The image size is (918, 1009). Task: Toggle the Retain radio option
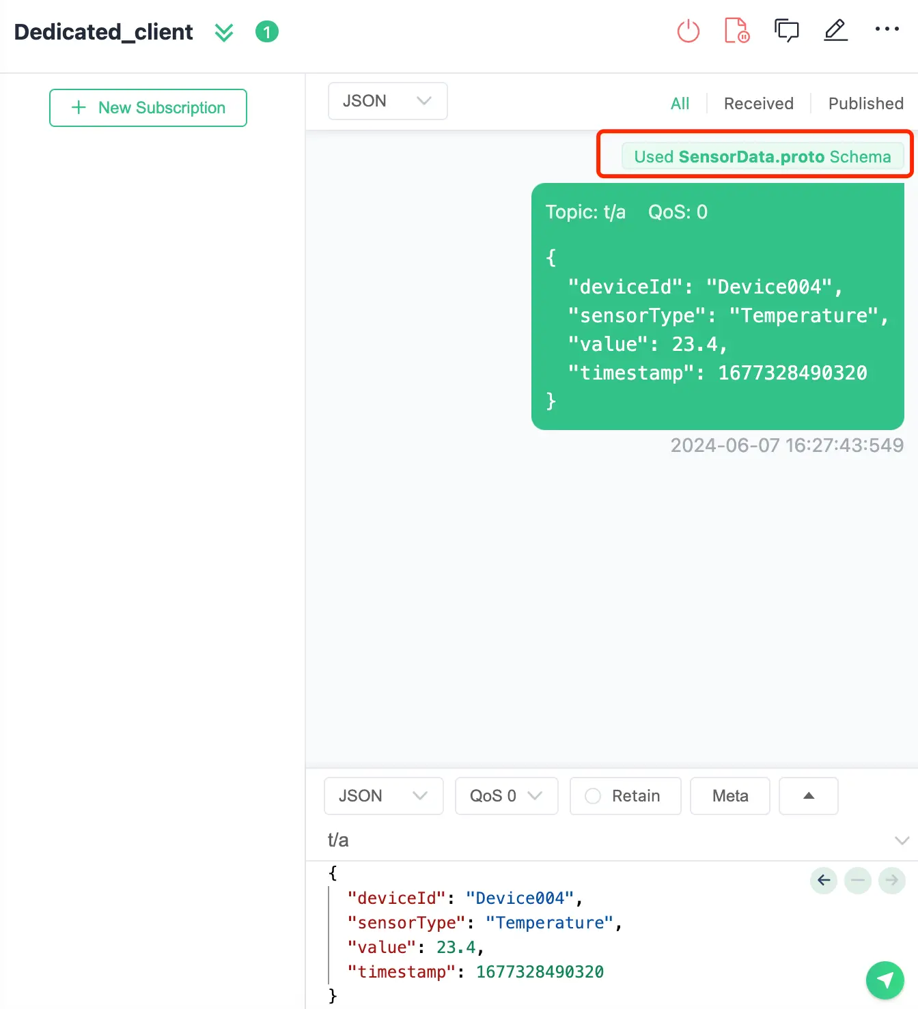593,796
